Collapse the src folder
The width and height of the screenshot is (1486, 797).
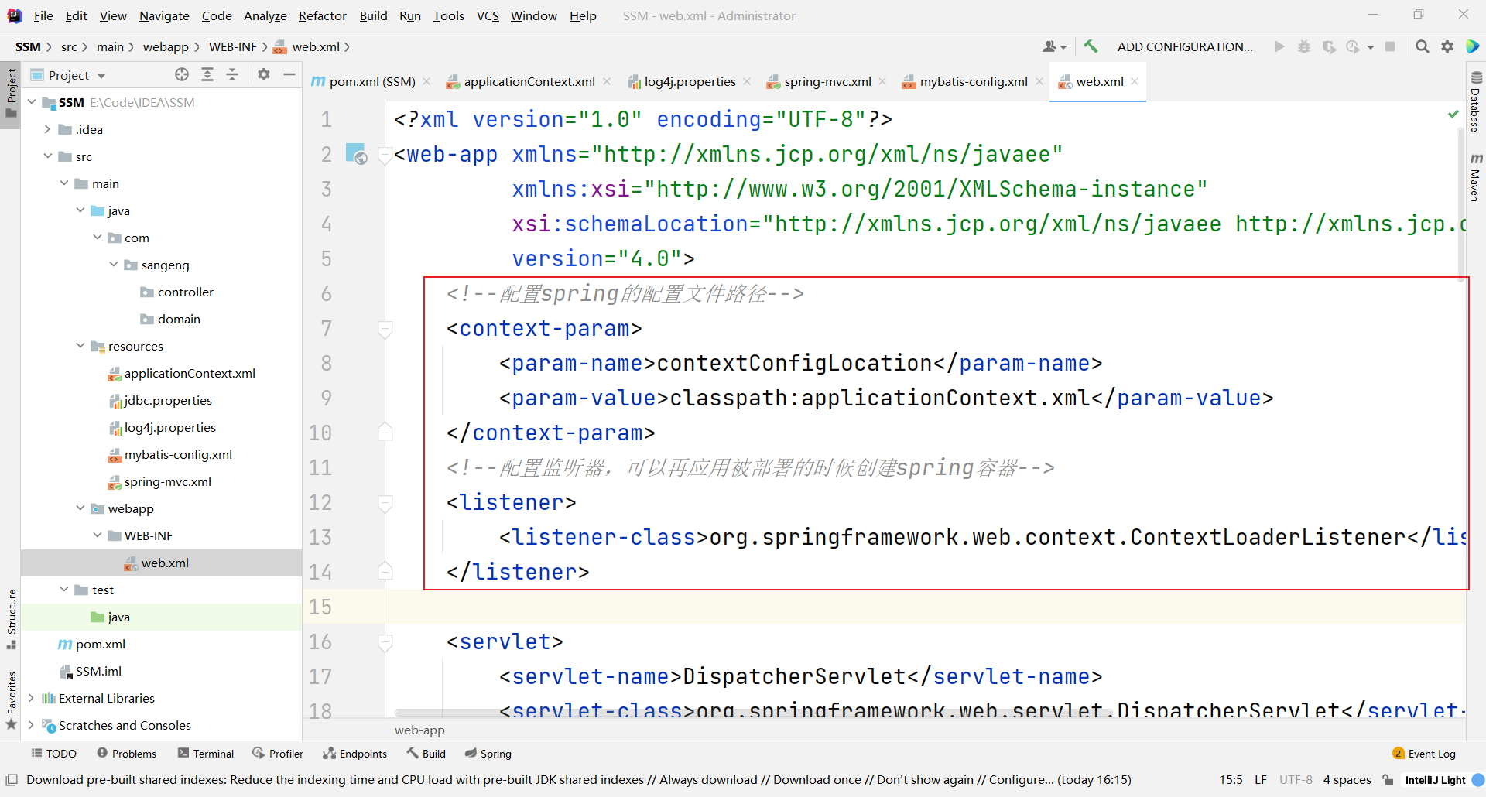click(x=48, y=156)
